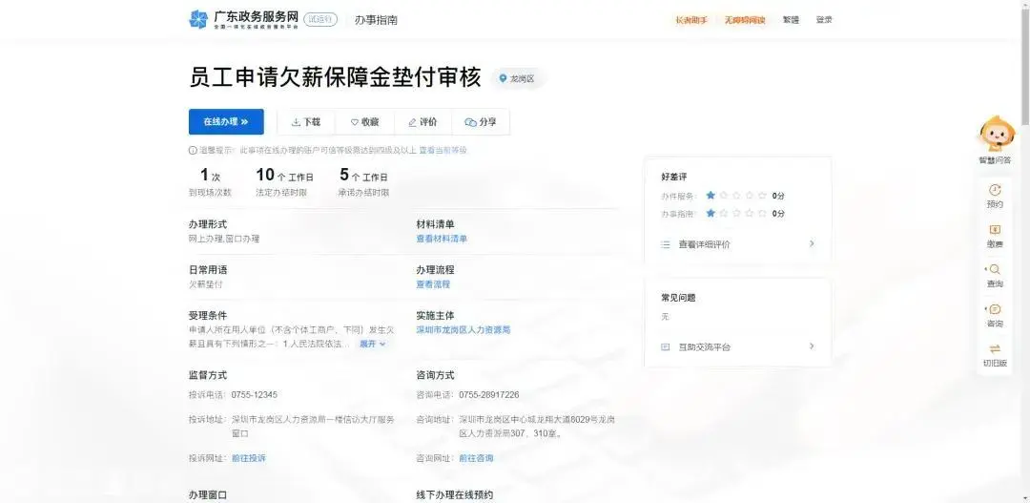
Task: Add to favorites with 收藏
Action: 364,122
